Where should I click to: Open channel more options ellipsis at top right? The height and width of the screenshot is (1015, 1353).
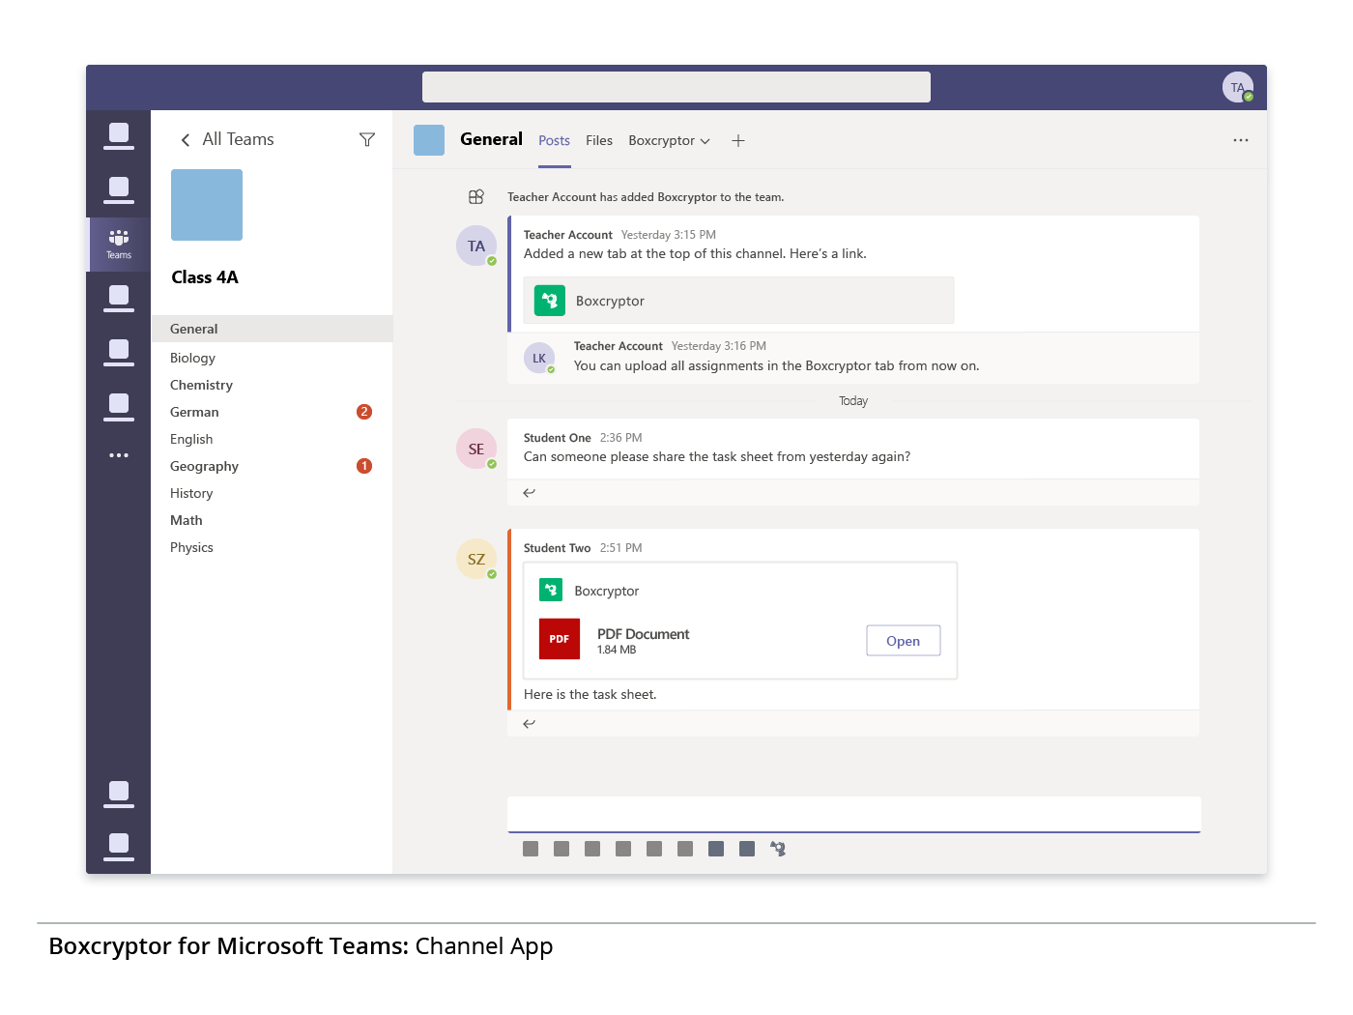pos(1241,140)
